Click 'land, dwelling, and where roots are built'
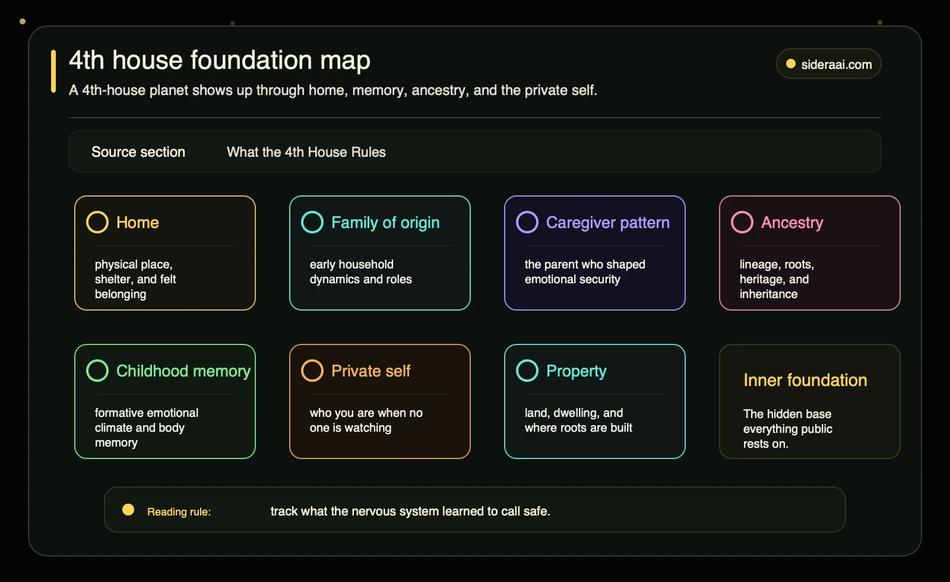Image resolution: width=950 pixels, height=582 pixels. click(578, 420)
